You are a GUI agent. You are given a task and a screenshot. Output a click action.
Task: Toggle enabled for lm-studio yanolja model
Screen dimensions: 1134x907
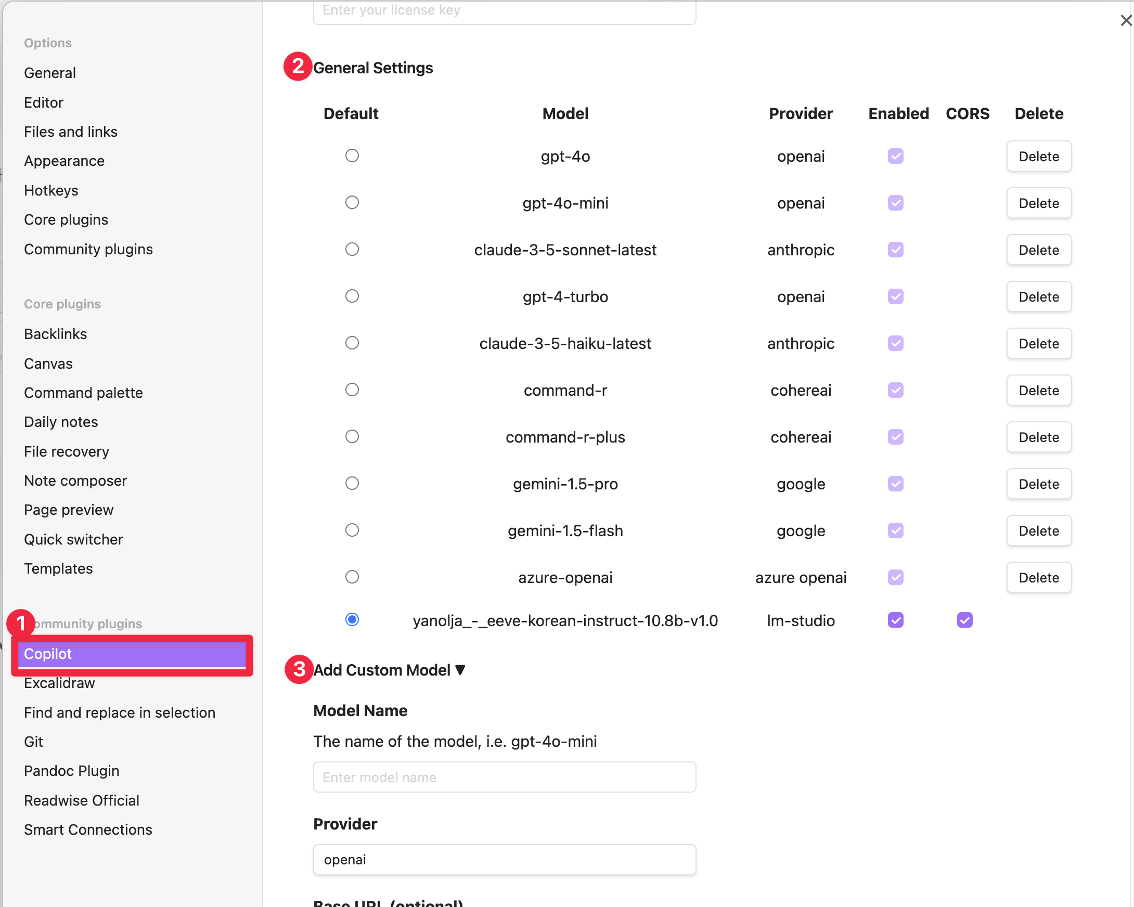tap(895, 620)
